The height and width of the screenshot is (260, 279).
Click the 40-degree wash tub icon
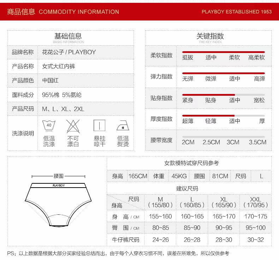click(49, 125)
